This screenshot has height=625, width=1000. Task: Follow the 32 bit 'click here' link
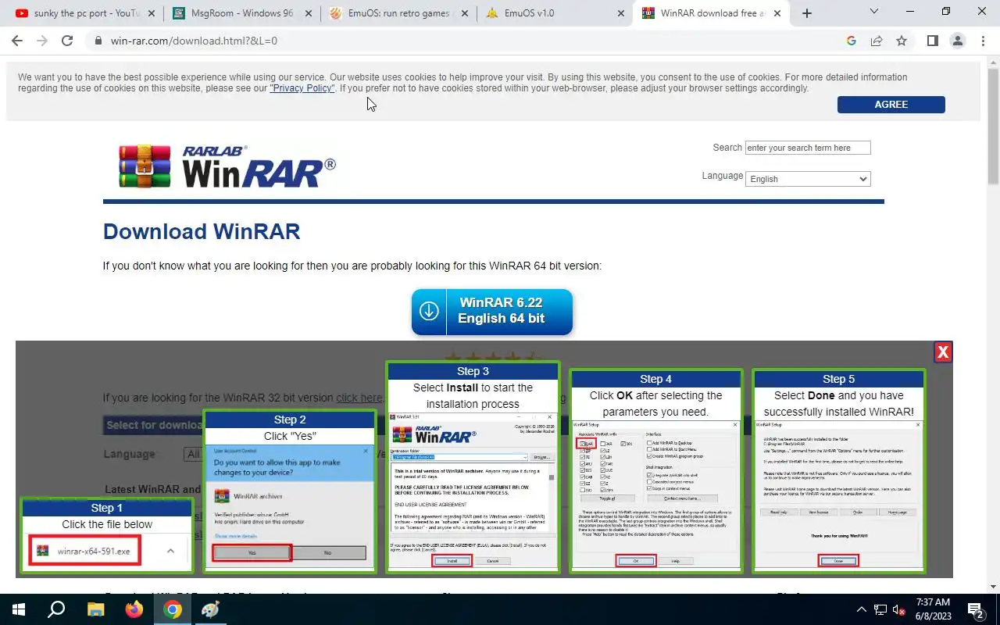[x=359, y=398]
